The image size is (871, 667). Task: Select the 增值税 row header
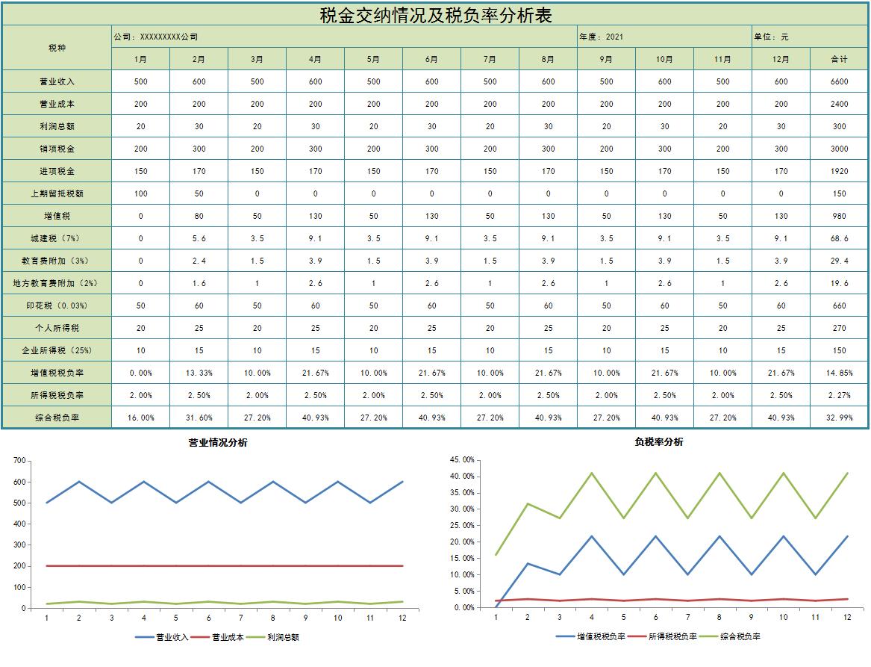pyautogui.click(x=56, y=216)
